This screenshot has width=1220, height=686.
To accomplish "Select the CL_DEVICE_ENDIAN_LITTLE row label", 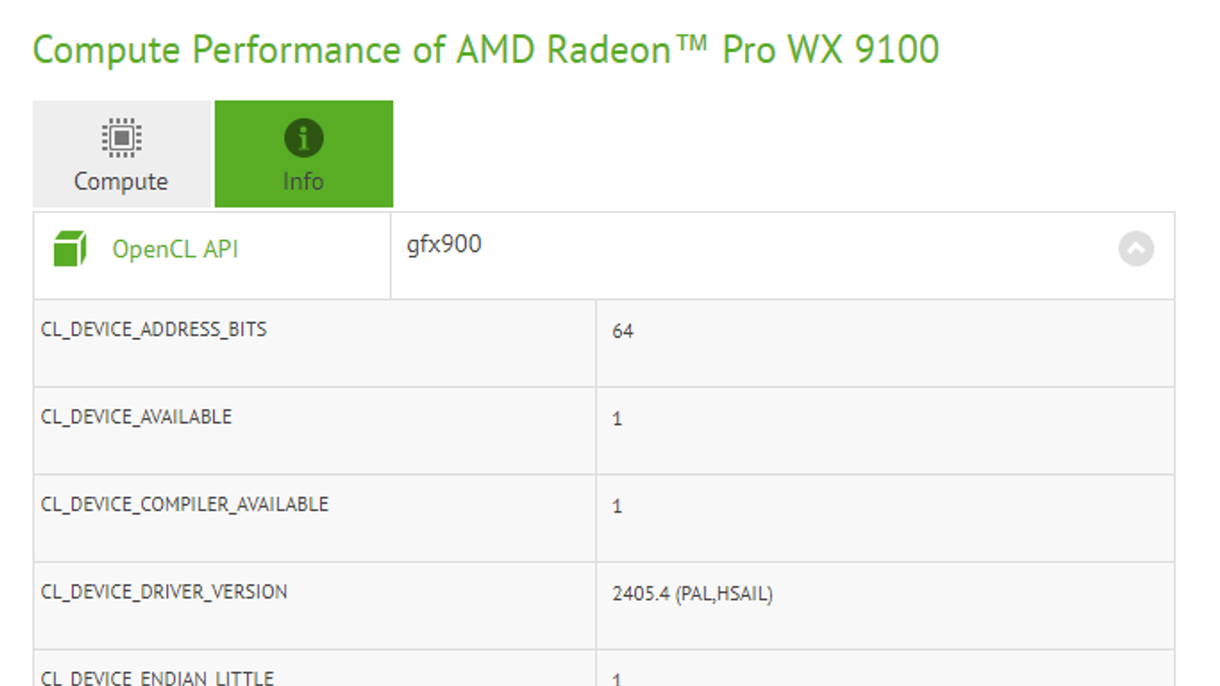I will coord(156,678).
